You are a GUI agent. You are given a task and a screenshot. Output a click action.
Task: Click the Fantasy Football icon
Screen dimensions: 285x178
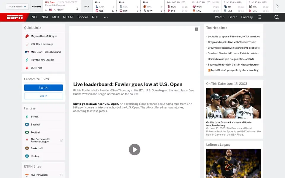(27, 132)
